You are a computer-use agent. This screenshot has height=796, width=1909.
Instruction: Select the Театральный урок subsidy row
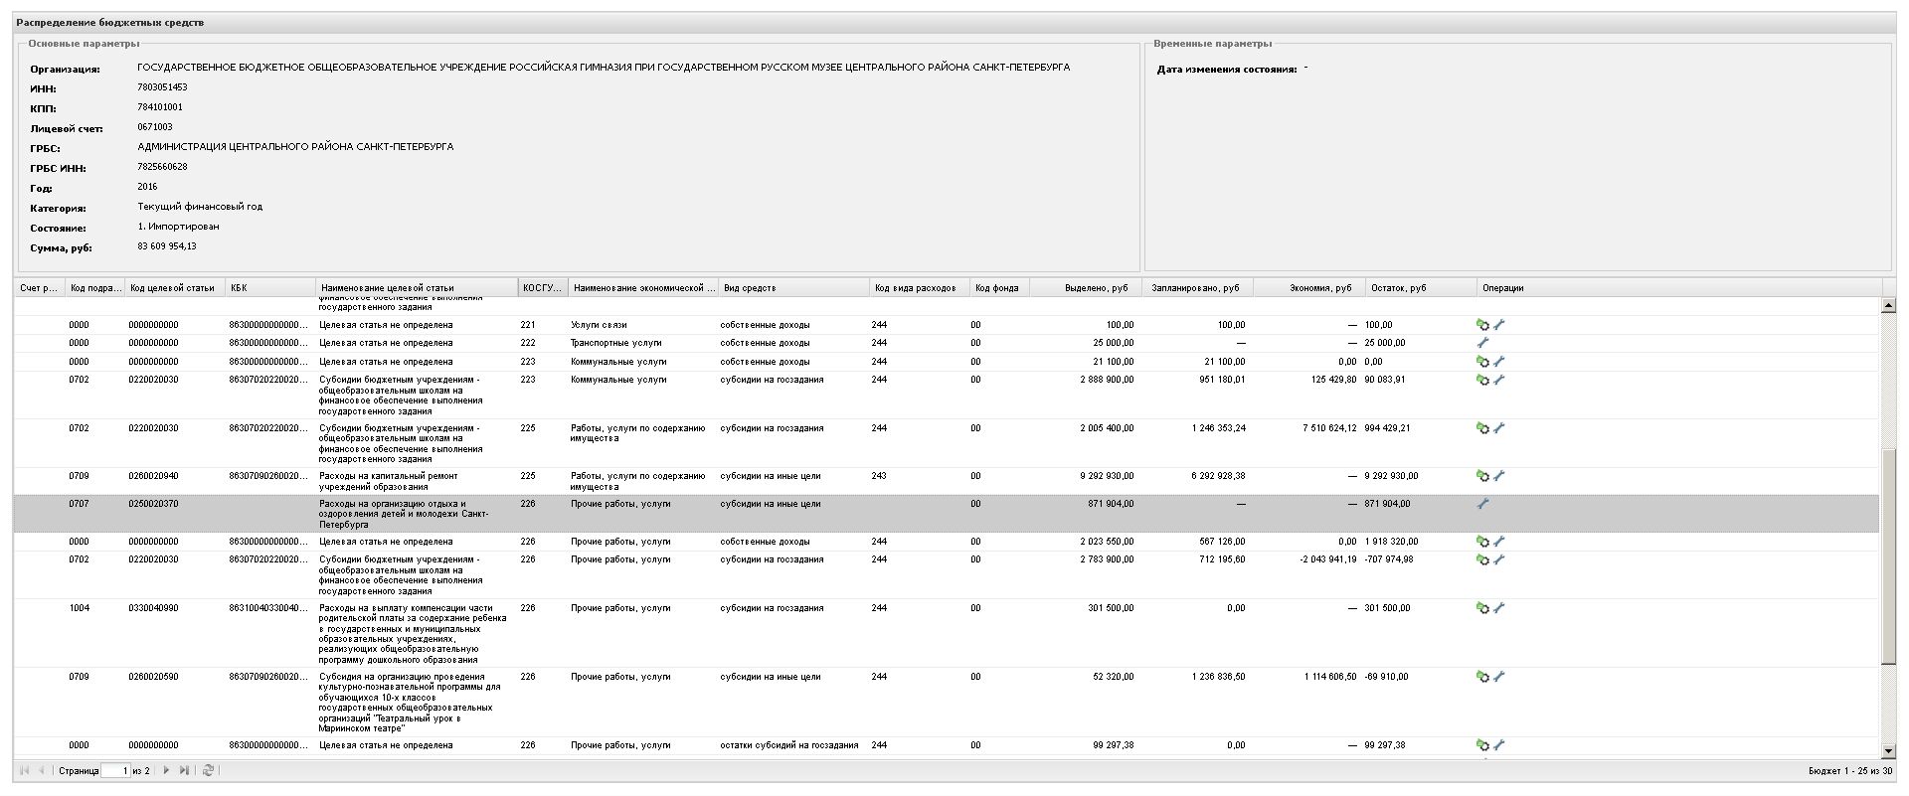(947, 703)
